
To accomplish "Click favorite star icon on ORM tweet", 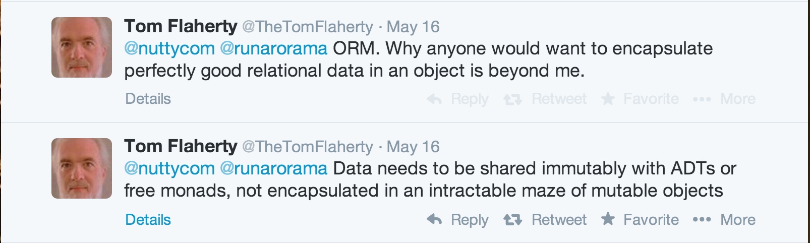I will 608,99.
